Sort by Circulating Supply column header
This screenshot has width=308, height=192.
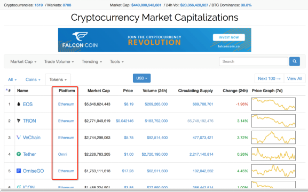pos(195,91)
